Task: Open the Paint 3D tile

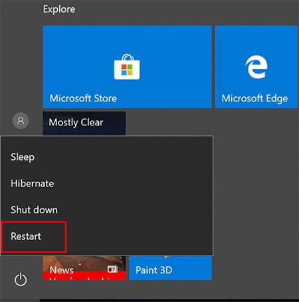Action: pyautogui.click(x=170, y=268)
